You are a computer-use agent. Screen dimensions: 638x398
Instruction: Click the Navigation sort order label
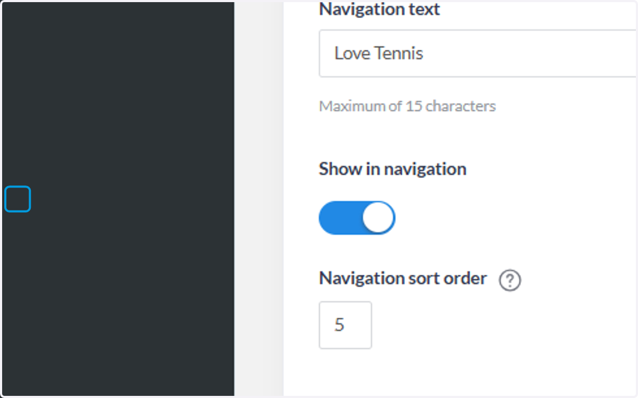coord(403,278)
